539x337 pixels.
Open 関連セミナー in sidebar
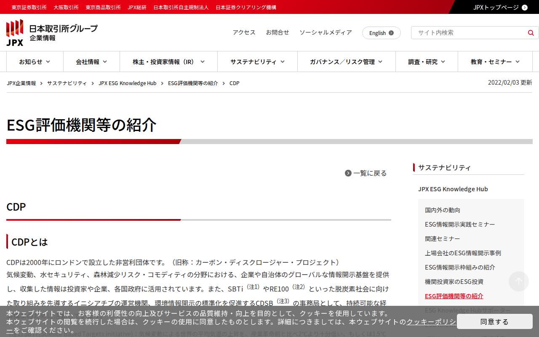[x=443, y=238]
